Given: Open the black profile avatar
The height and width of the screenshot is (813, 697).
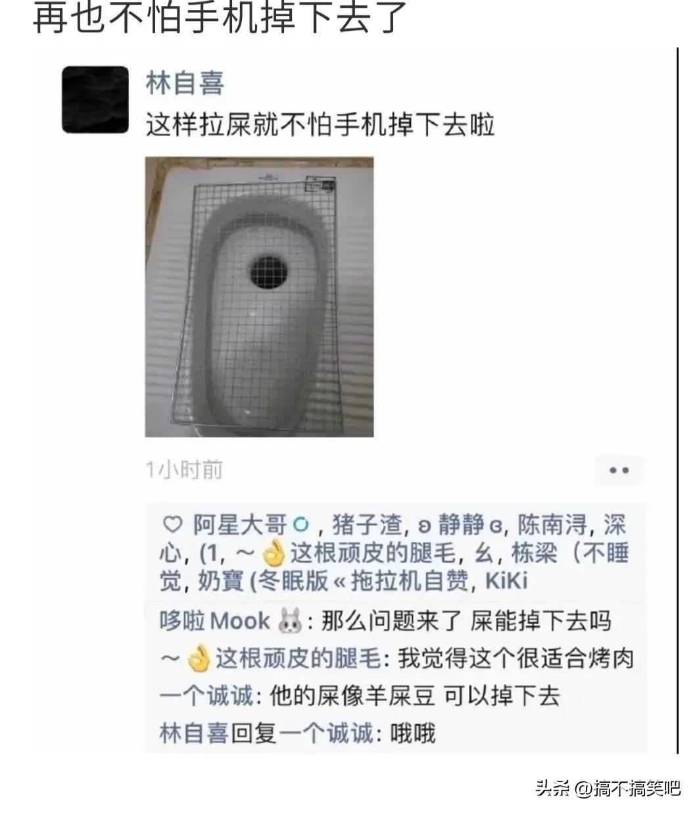Looking at the screenshot, I should tap(95, 99).
